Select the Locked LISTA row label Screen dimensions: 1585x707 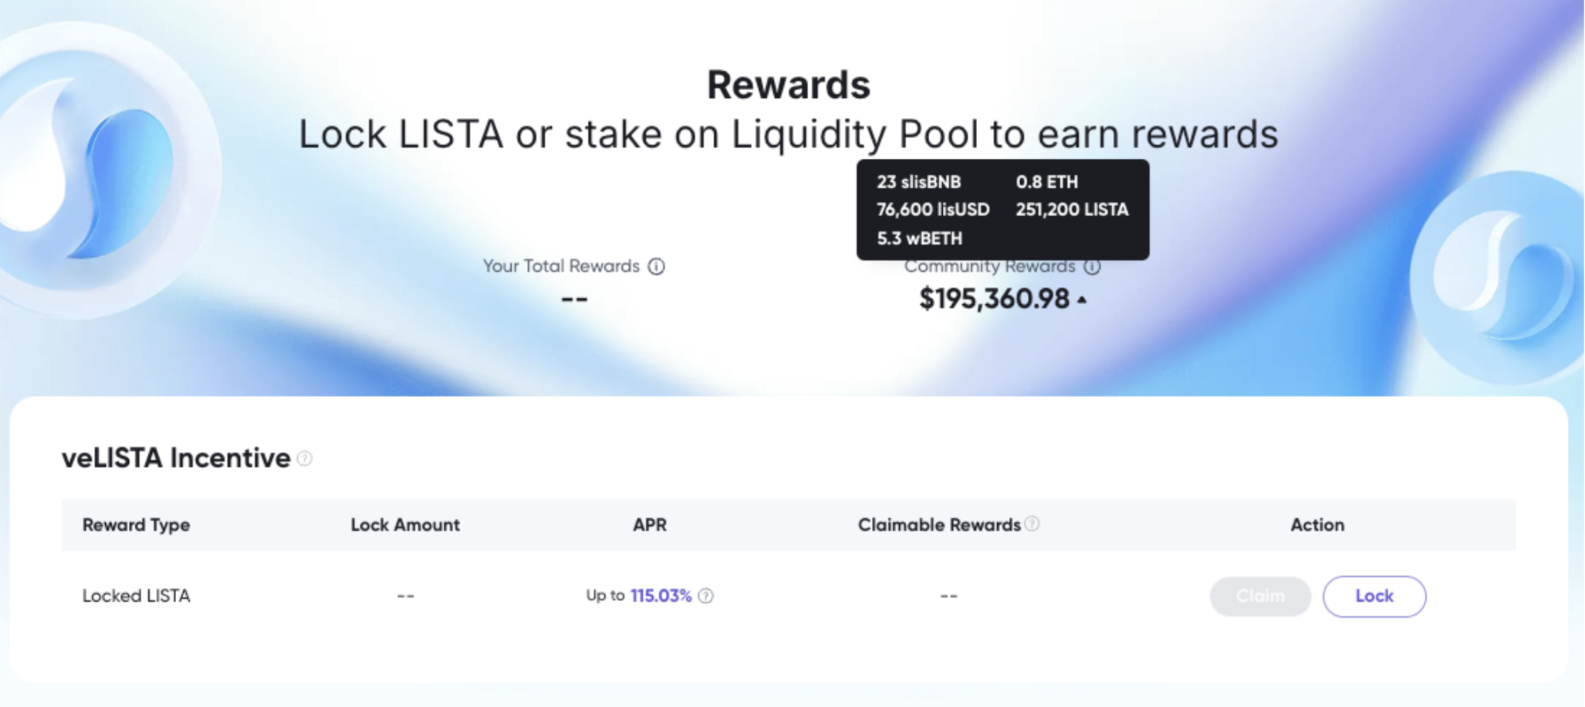[x=136, y=596]
